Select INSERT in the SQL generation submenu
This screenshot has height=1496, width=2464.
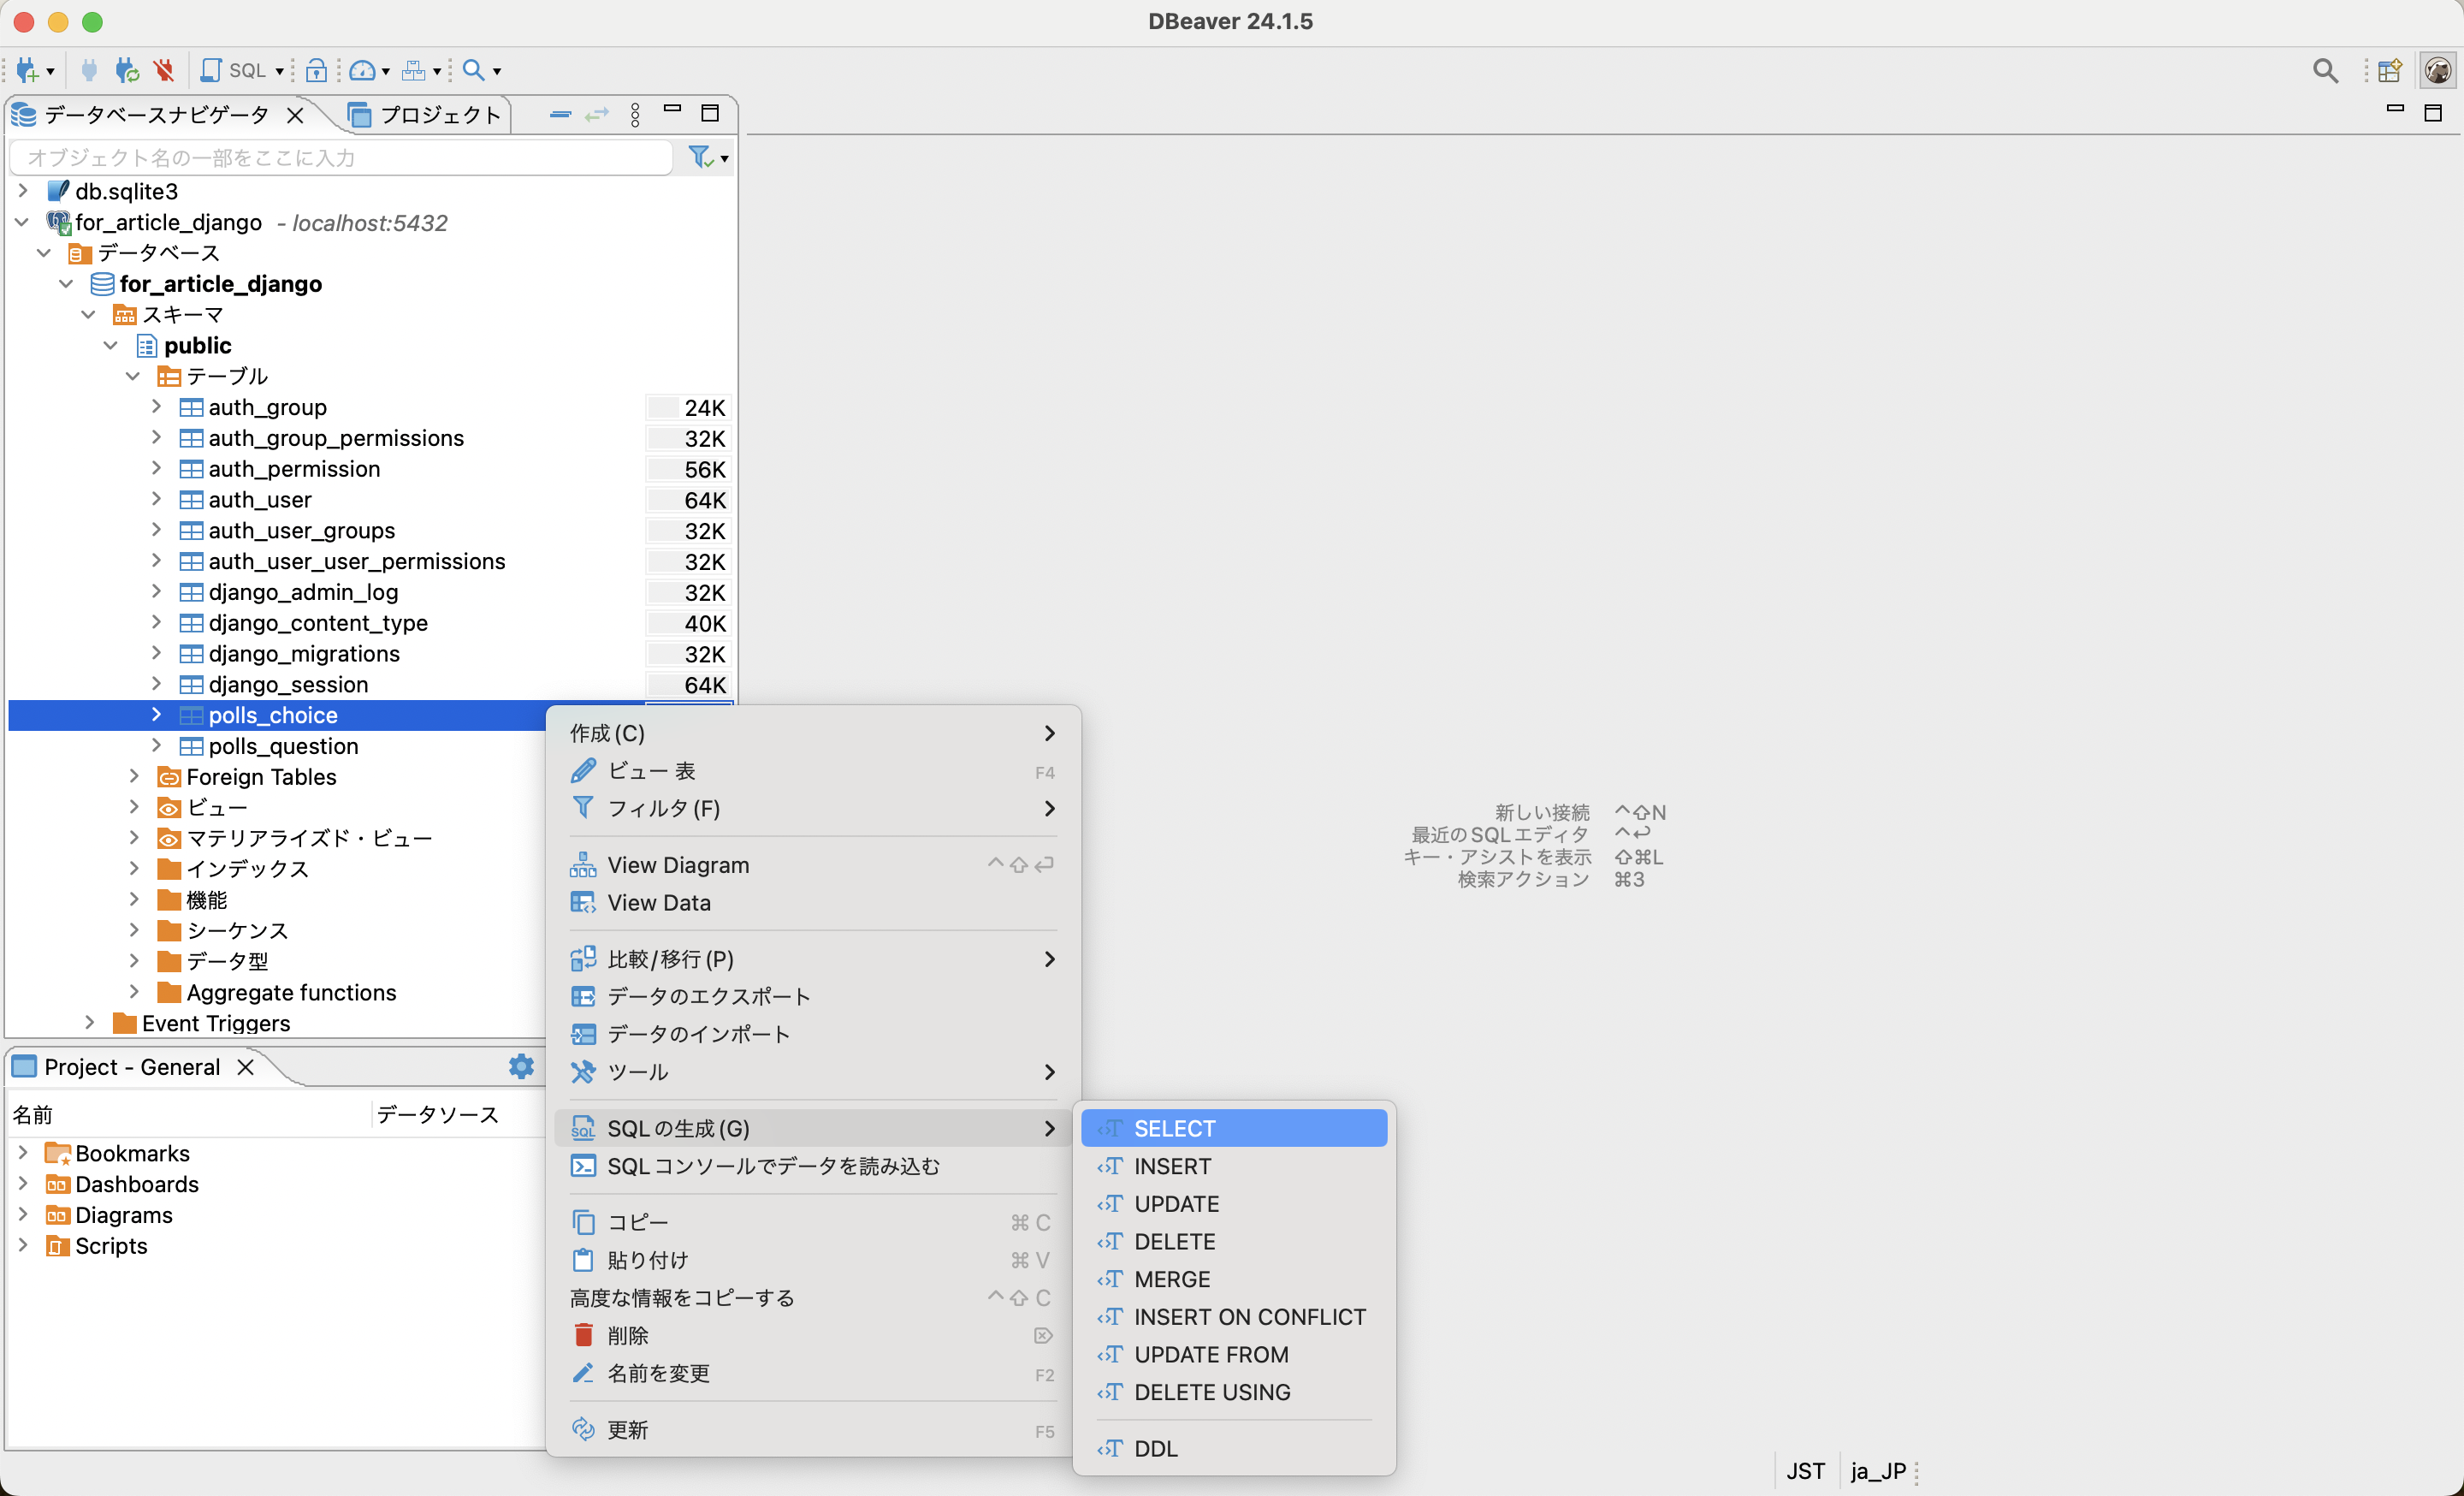(1172, 1166)
